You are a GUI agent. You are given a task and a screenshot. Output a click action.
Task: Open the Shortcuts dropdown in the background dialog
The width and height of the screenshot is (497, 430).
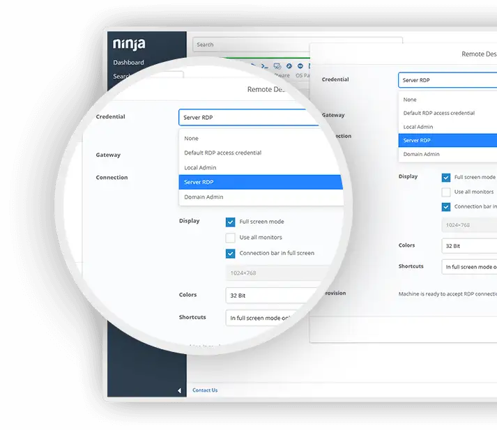tap(469, 267)
